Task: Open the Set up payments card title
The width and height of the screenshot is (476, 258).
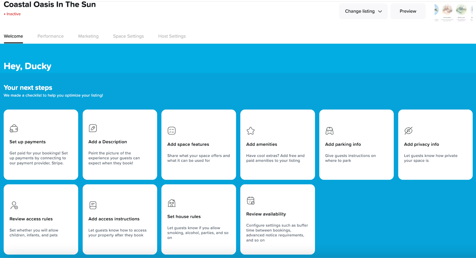Action: click(27, 142)
